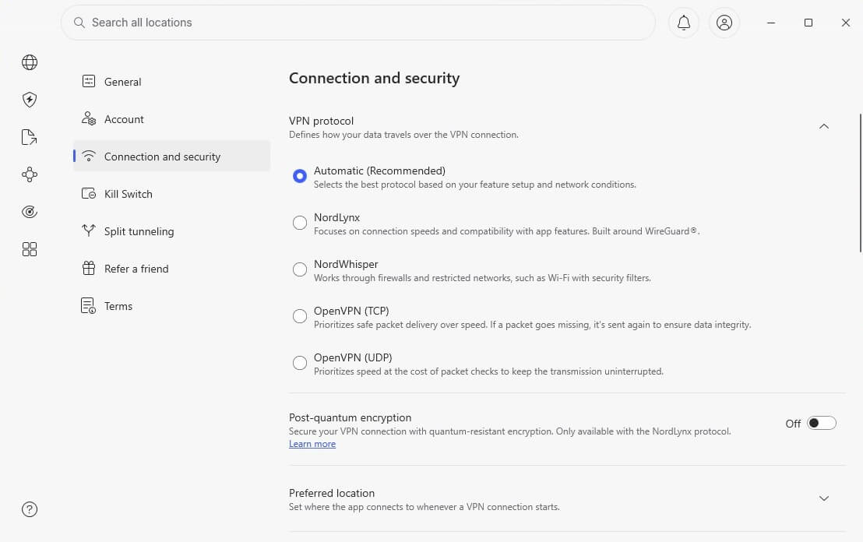Click the NordLynx description text
Screen dimensions: 863x542
(506, 231)
